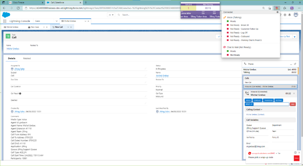Viewport: 303px width, 166px height.
Task: Reload the page with the refresh button
Action: (x=18, y=8)
